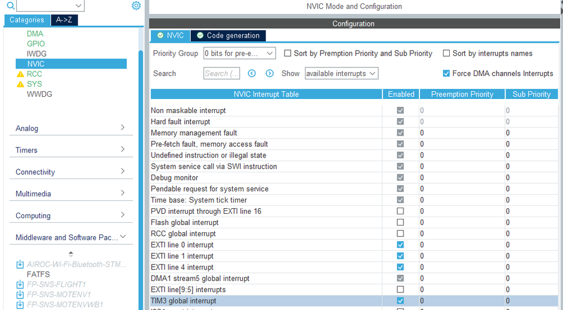
Task: Select FATFS middleware item
Action: (38, 275)
